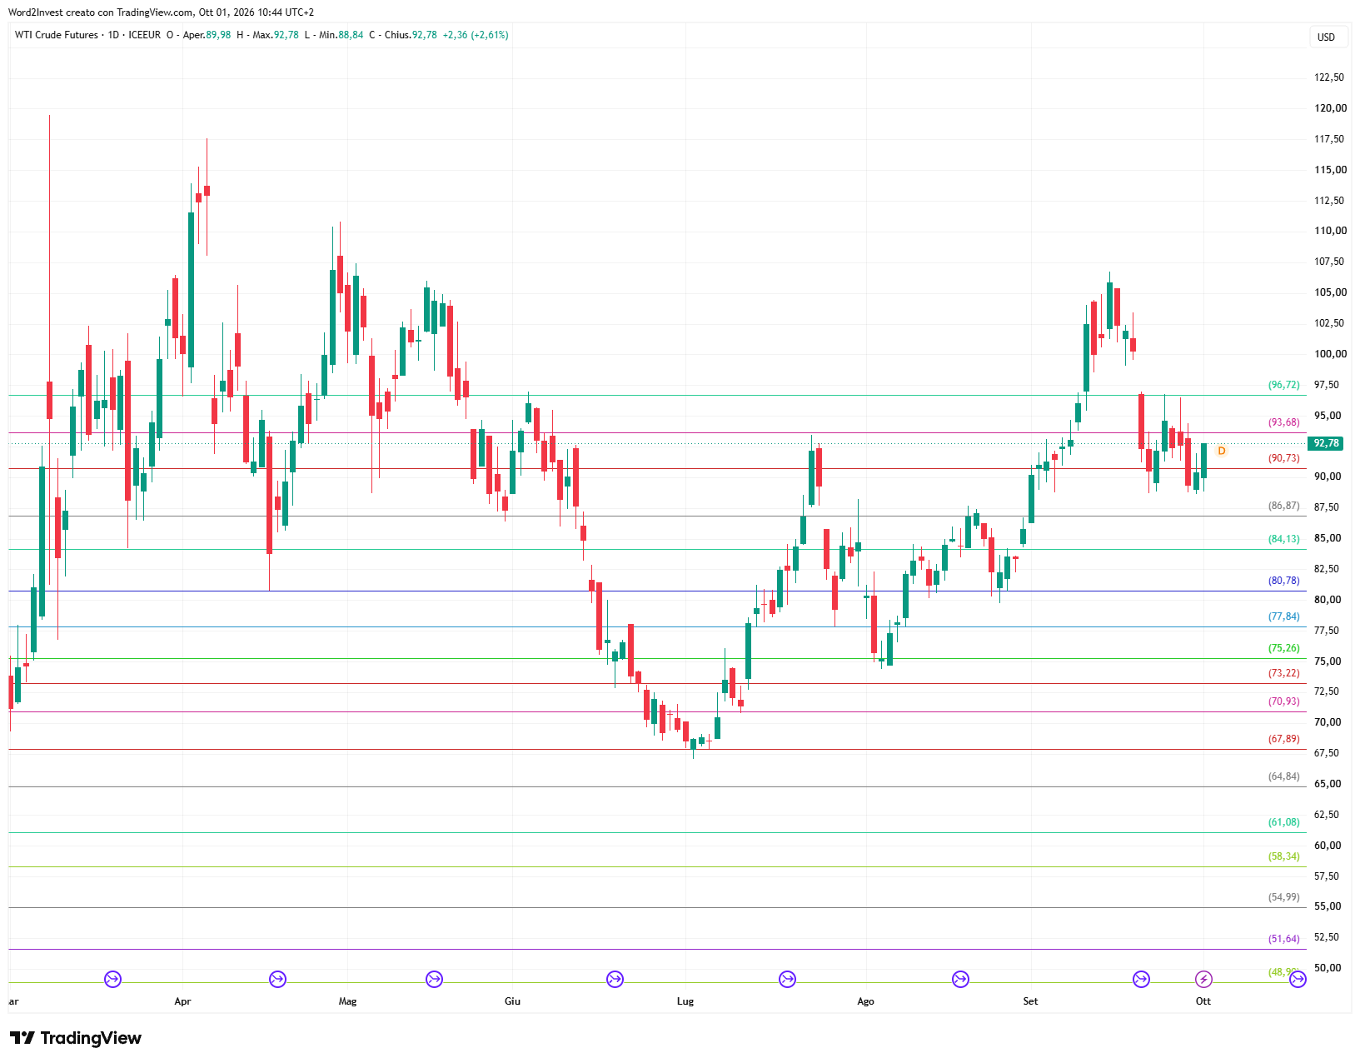Click the contract roll icon in late March
This screenshot has width=1360, height=1063.
click(112, 979)
